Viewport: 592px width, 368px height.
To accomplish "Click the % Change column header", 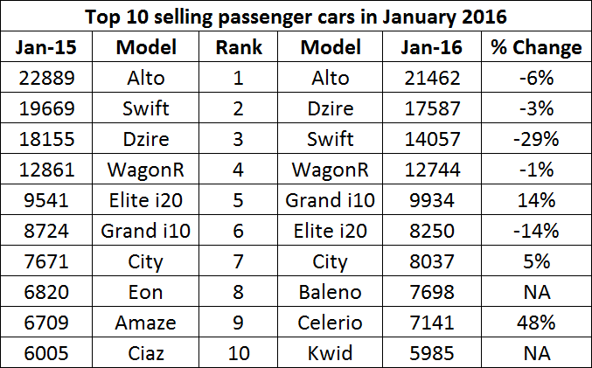I will tap(535, 47).
